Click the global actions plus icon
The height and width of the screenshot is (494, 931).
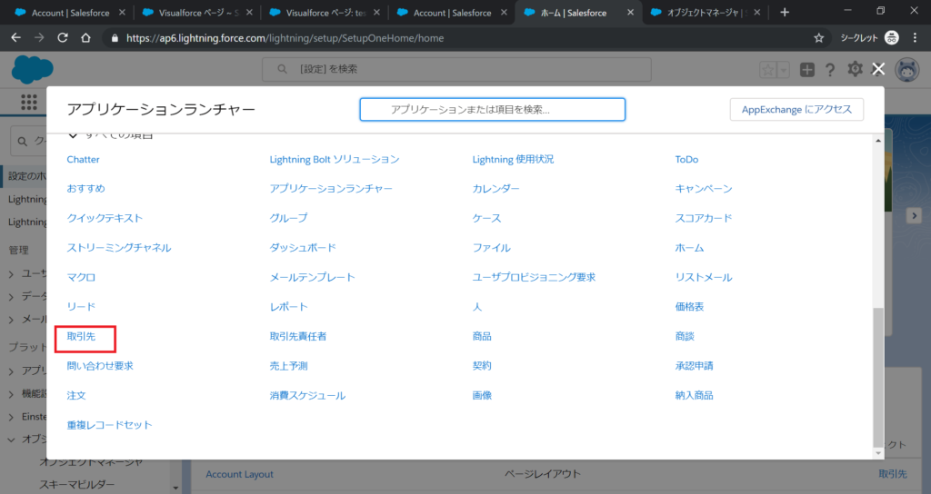(806, 70)
